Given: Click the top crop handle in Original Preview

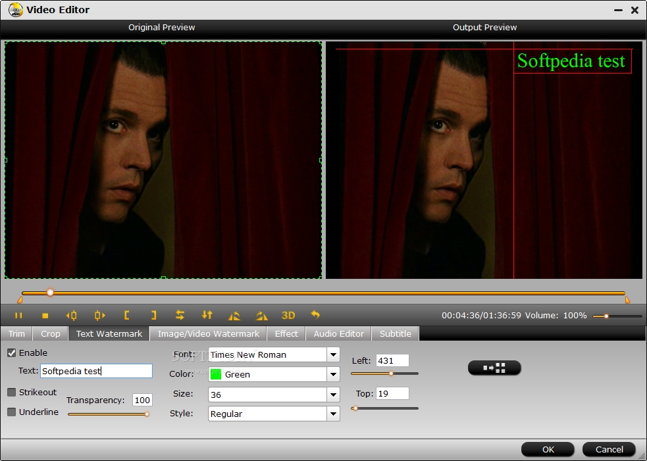Looking at the screenshot, I should 163,42.
